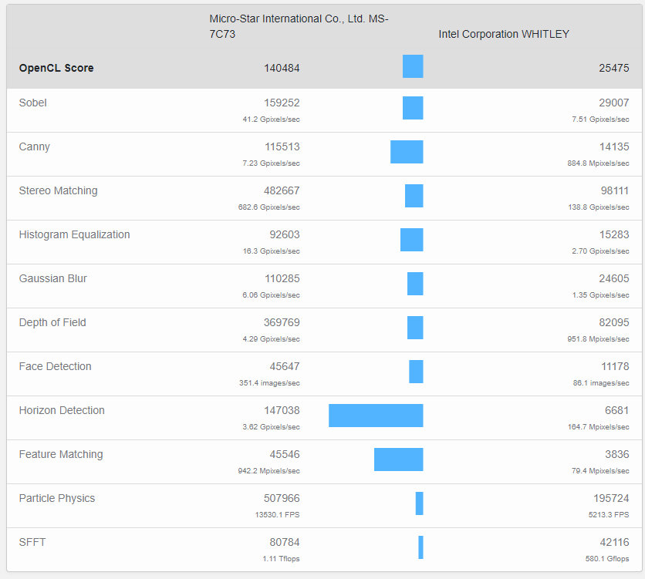
Task: Select the OpenCL Score row label
Action: click(55, 68)
